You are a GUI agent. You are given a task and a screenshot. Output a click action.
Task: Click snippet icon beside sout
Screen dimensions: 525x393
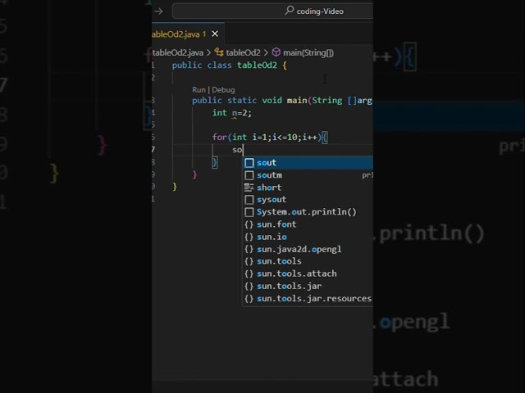(x=249, y=163)
